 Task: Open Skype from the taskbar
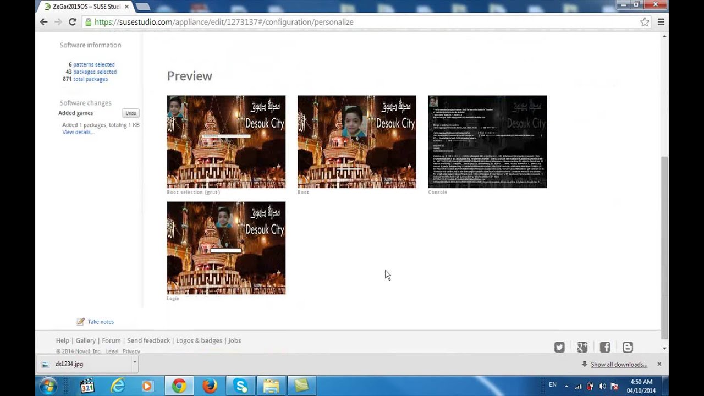(x=240, y=386)
